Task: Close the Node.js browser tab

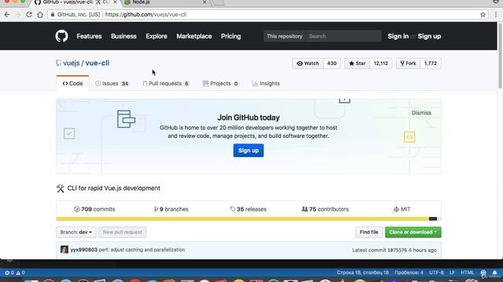Action: (204, 2)
